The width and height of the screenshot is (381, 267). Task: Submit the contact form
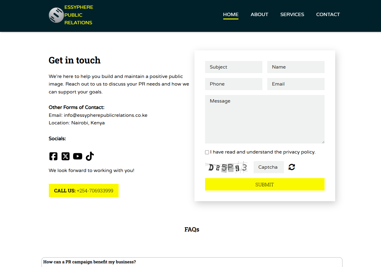tap(265, 184)
